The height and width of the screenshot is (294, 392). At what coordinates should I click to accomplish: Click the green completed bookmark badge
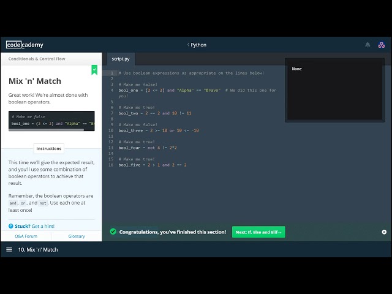[94, 70]
